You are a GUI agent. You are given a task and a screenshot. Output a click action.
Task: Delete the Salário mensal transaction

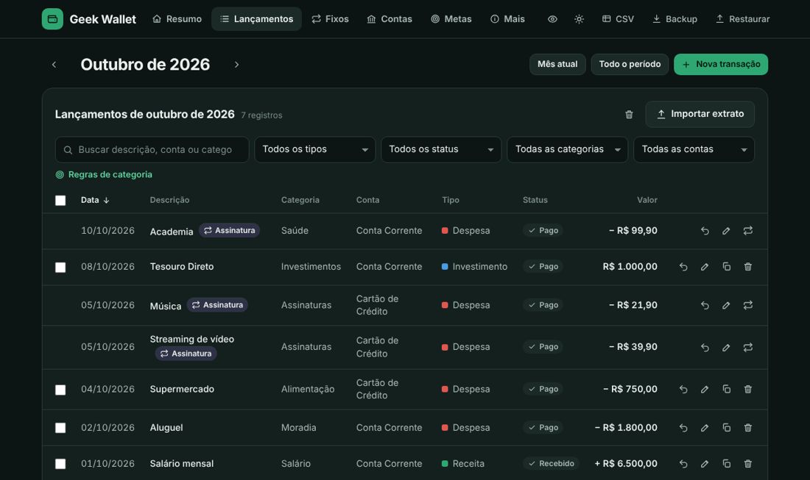(747, 464)
